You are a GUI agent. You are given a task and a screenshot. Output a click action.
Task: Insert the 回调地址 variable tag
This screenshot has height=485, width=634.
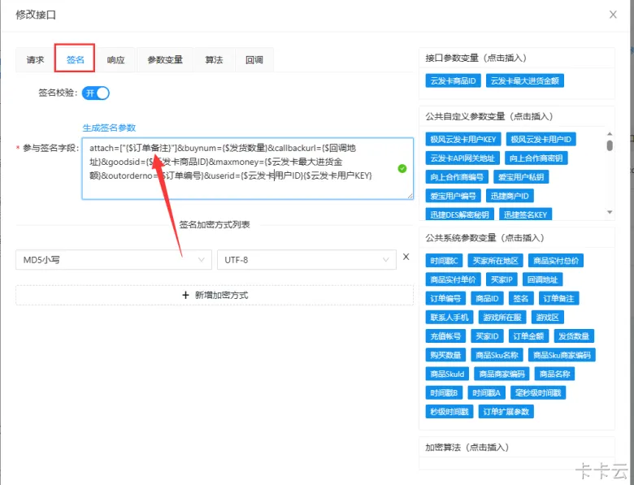click(x=542, y=279)
